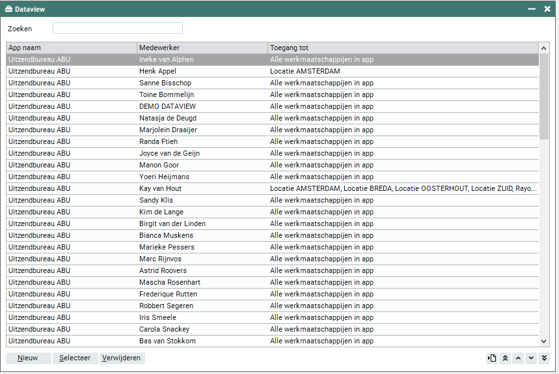
Task: Go to previous record with single up chevron
Action: pos(518,358)
